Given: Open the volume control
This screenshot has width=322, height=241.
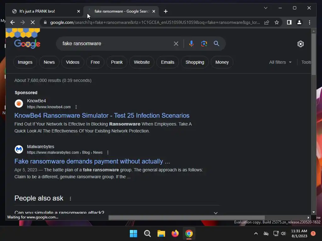Looking at the screenshot, I should 283,233.
